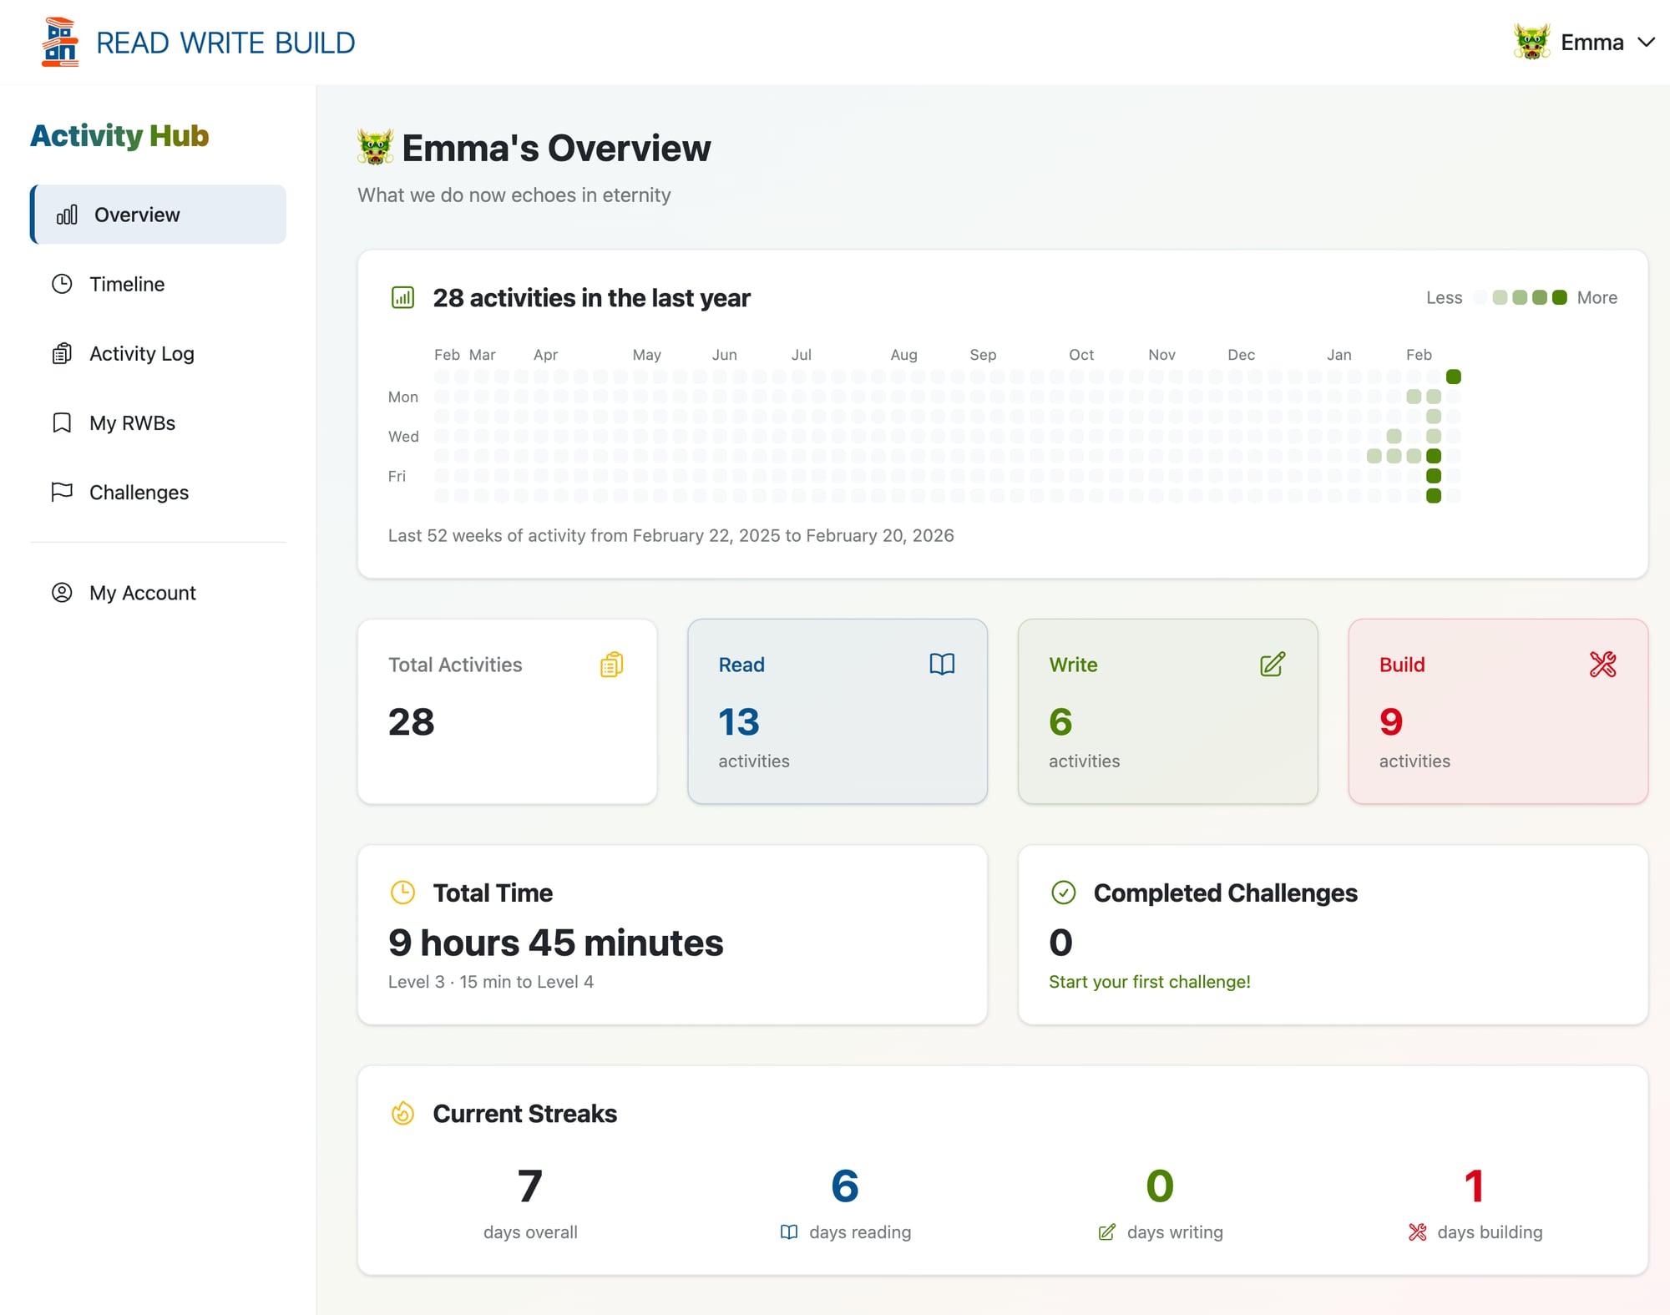Click the READ WRITE BUILD logo
Image resolution: width=1670 pixels, height=1315 pixels.
click(x=197, y=42)
